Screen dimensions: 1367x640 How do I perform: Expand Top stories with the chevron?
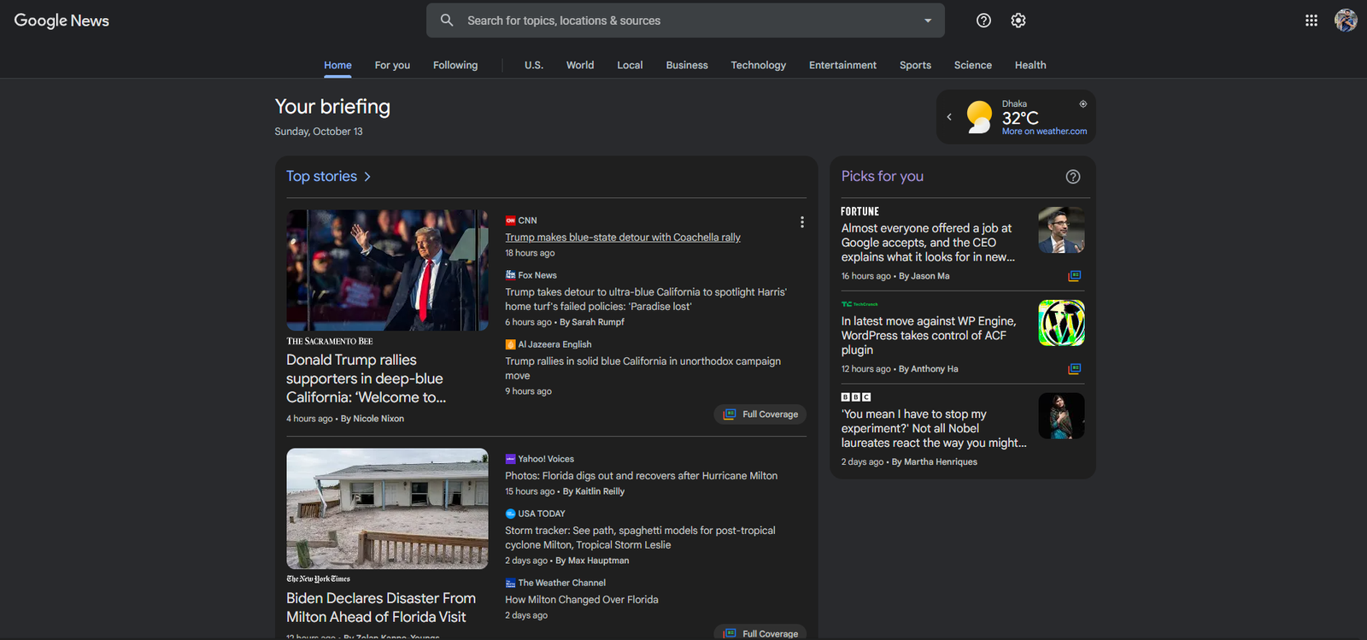[x=367, y=177]
